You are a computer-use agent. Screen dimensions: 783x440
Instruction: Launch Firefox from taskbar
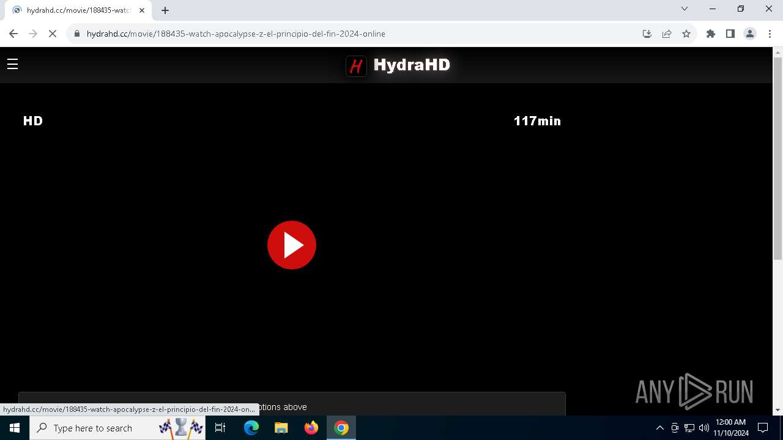tap(311, 428)
